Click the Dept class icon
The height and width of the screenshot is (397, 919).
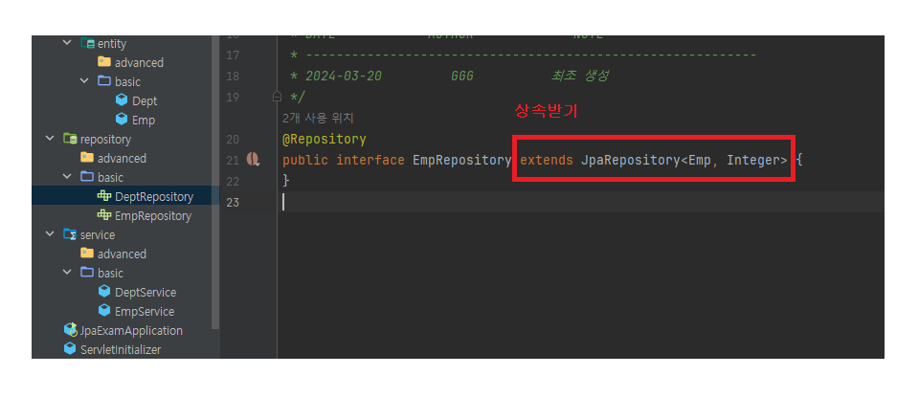(x=122, y=100)
